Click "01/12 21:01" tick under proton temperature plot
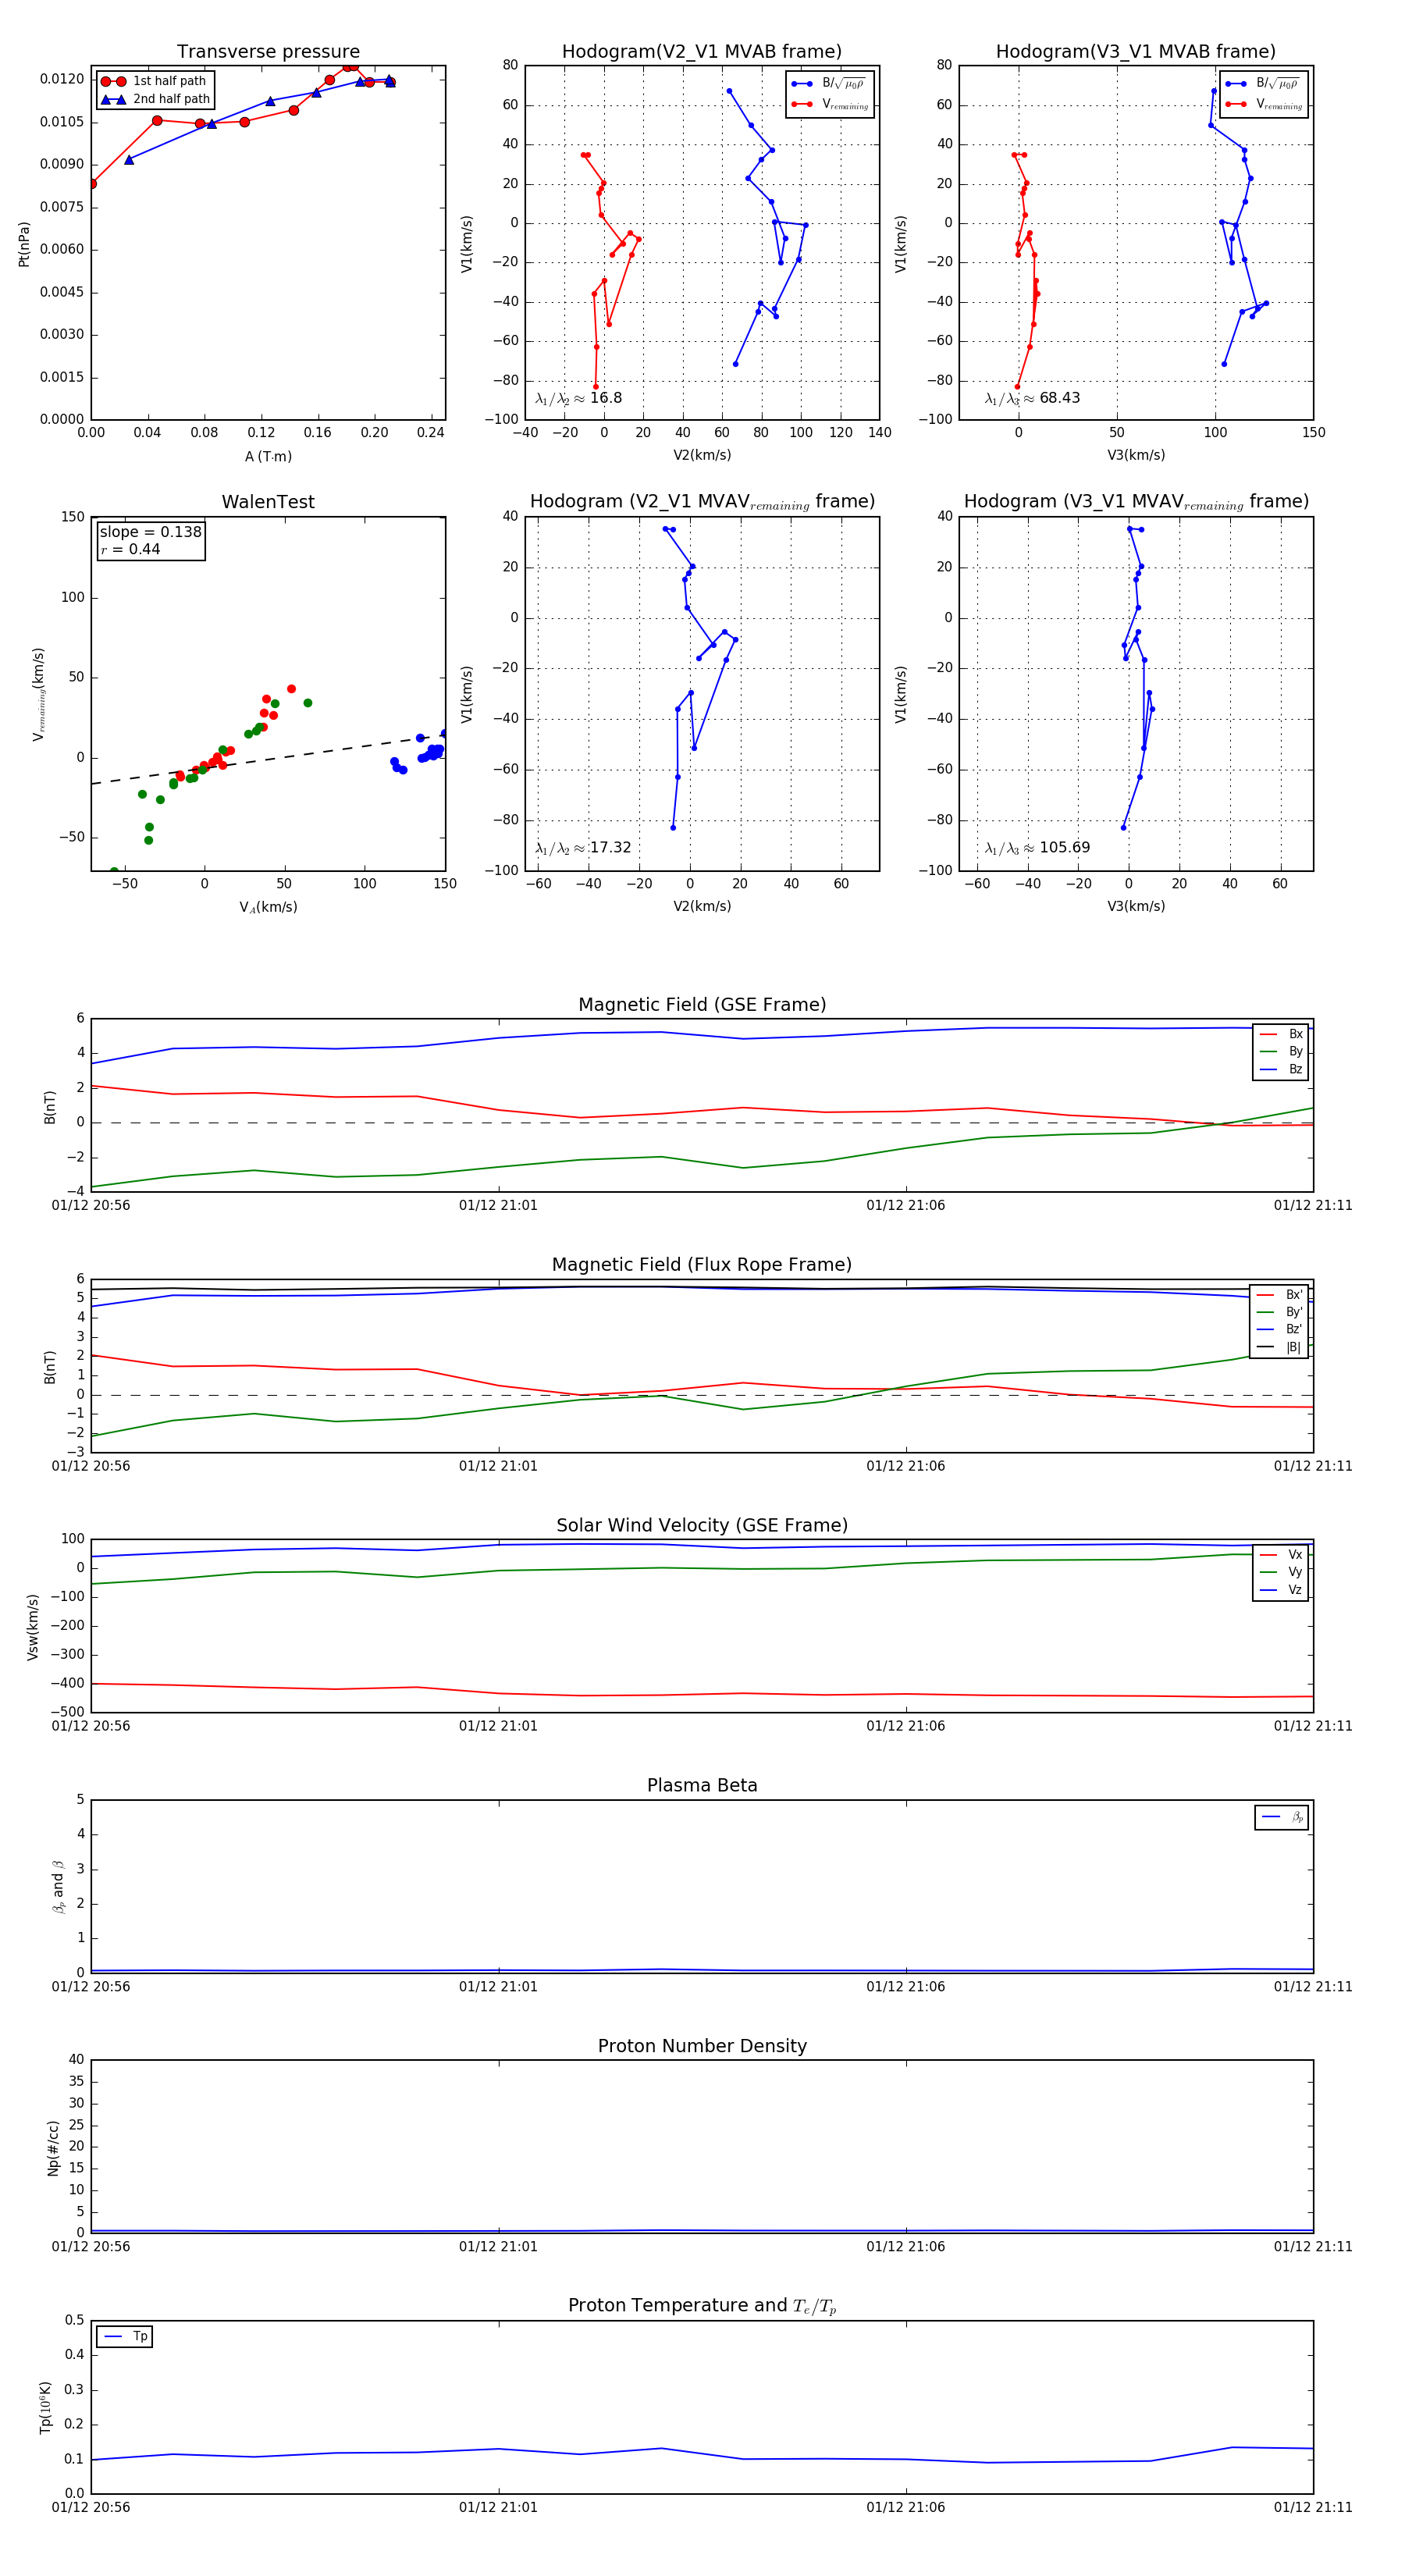The image size is (1405, 2576). pyautogui.click(x=498, y=2507)
